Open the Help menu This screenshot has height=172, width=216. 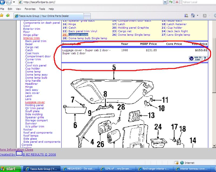[x=51, y=9]
